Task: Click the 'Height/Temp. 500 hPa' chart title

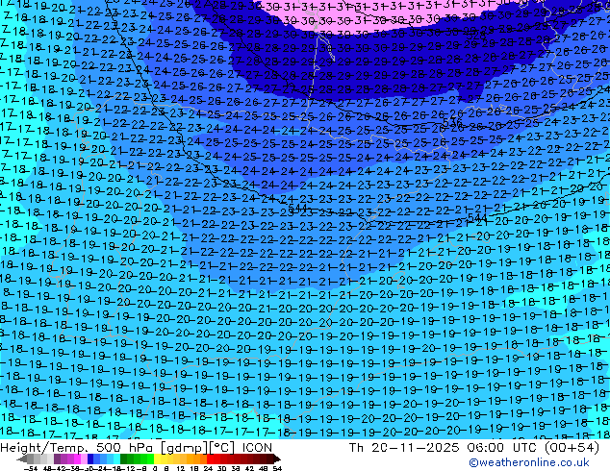Action: [x=78, y=448]
